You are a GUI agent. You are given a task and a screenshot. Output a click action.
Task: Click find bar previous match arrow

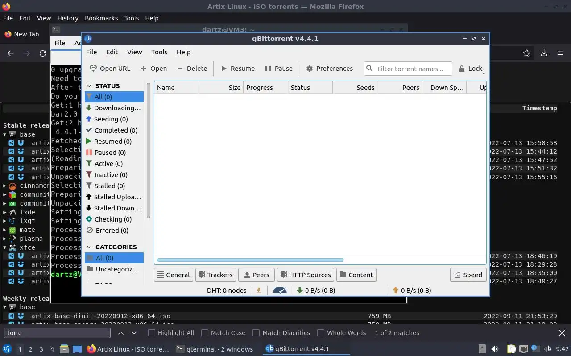[121, 333]
